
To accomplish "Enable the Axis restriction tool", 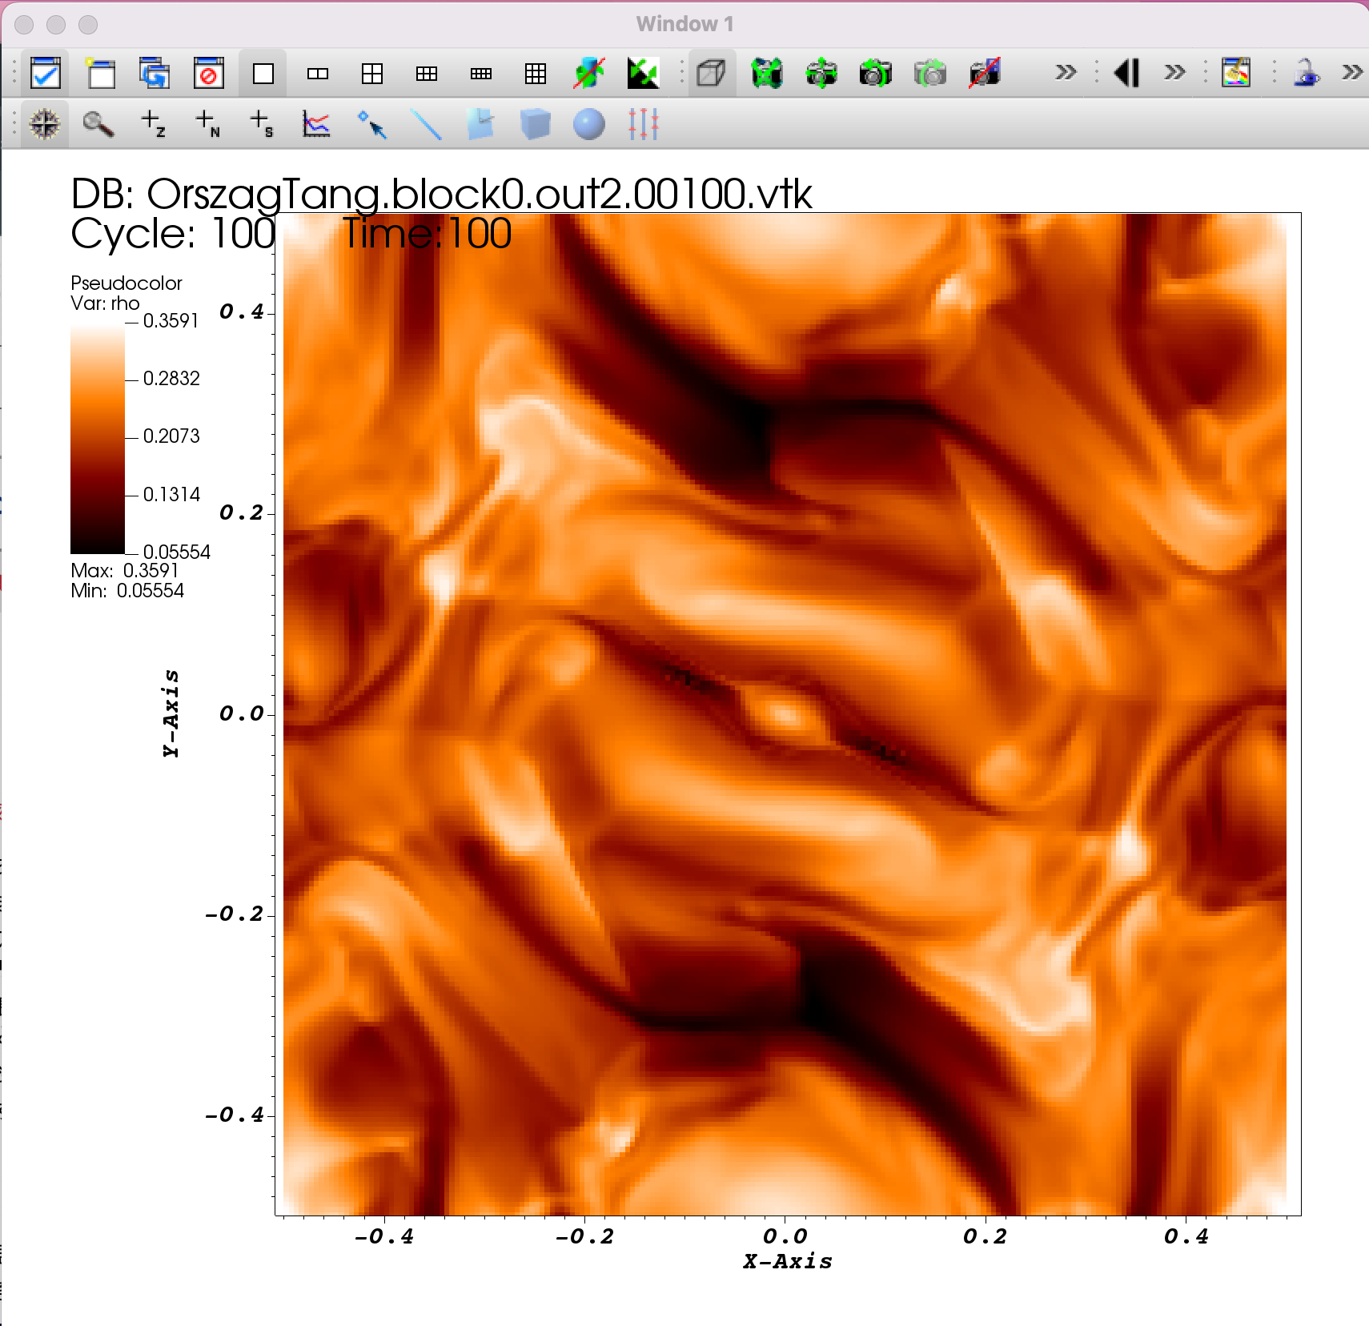I will pyautogui.click(x=644, y=125).
